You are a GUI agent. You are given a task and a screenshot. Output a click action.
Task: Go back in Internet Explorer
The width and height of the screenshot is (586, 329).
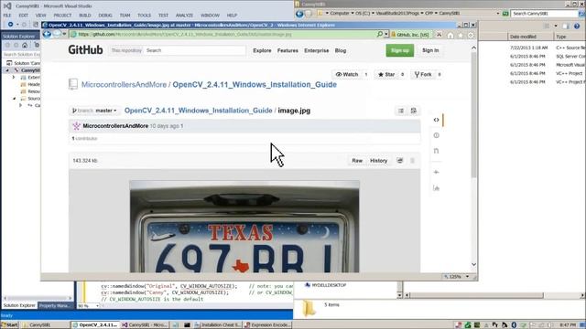47,35
